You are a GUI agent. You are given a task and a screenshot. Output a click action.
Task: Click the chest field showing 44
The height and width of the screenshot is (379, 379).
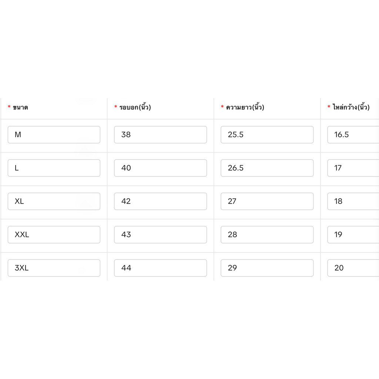(x=161, y=268)
